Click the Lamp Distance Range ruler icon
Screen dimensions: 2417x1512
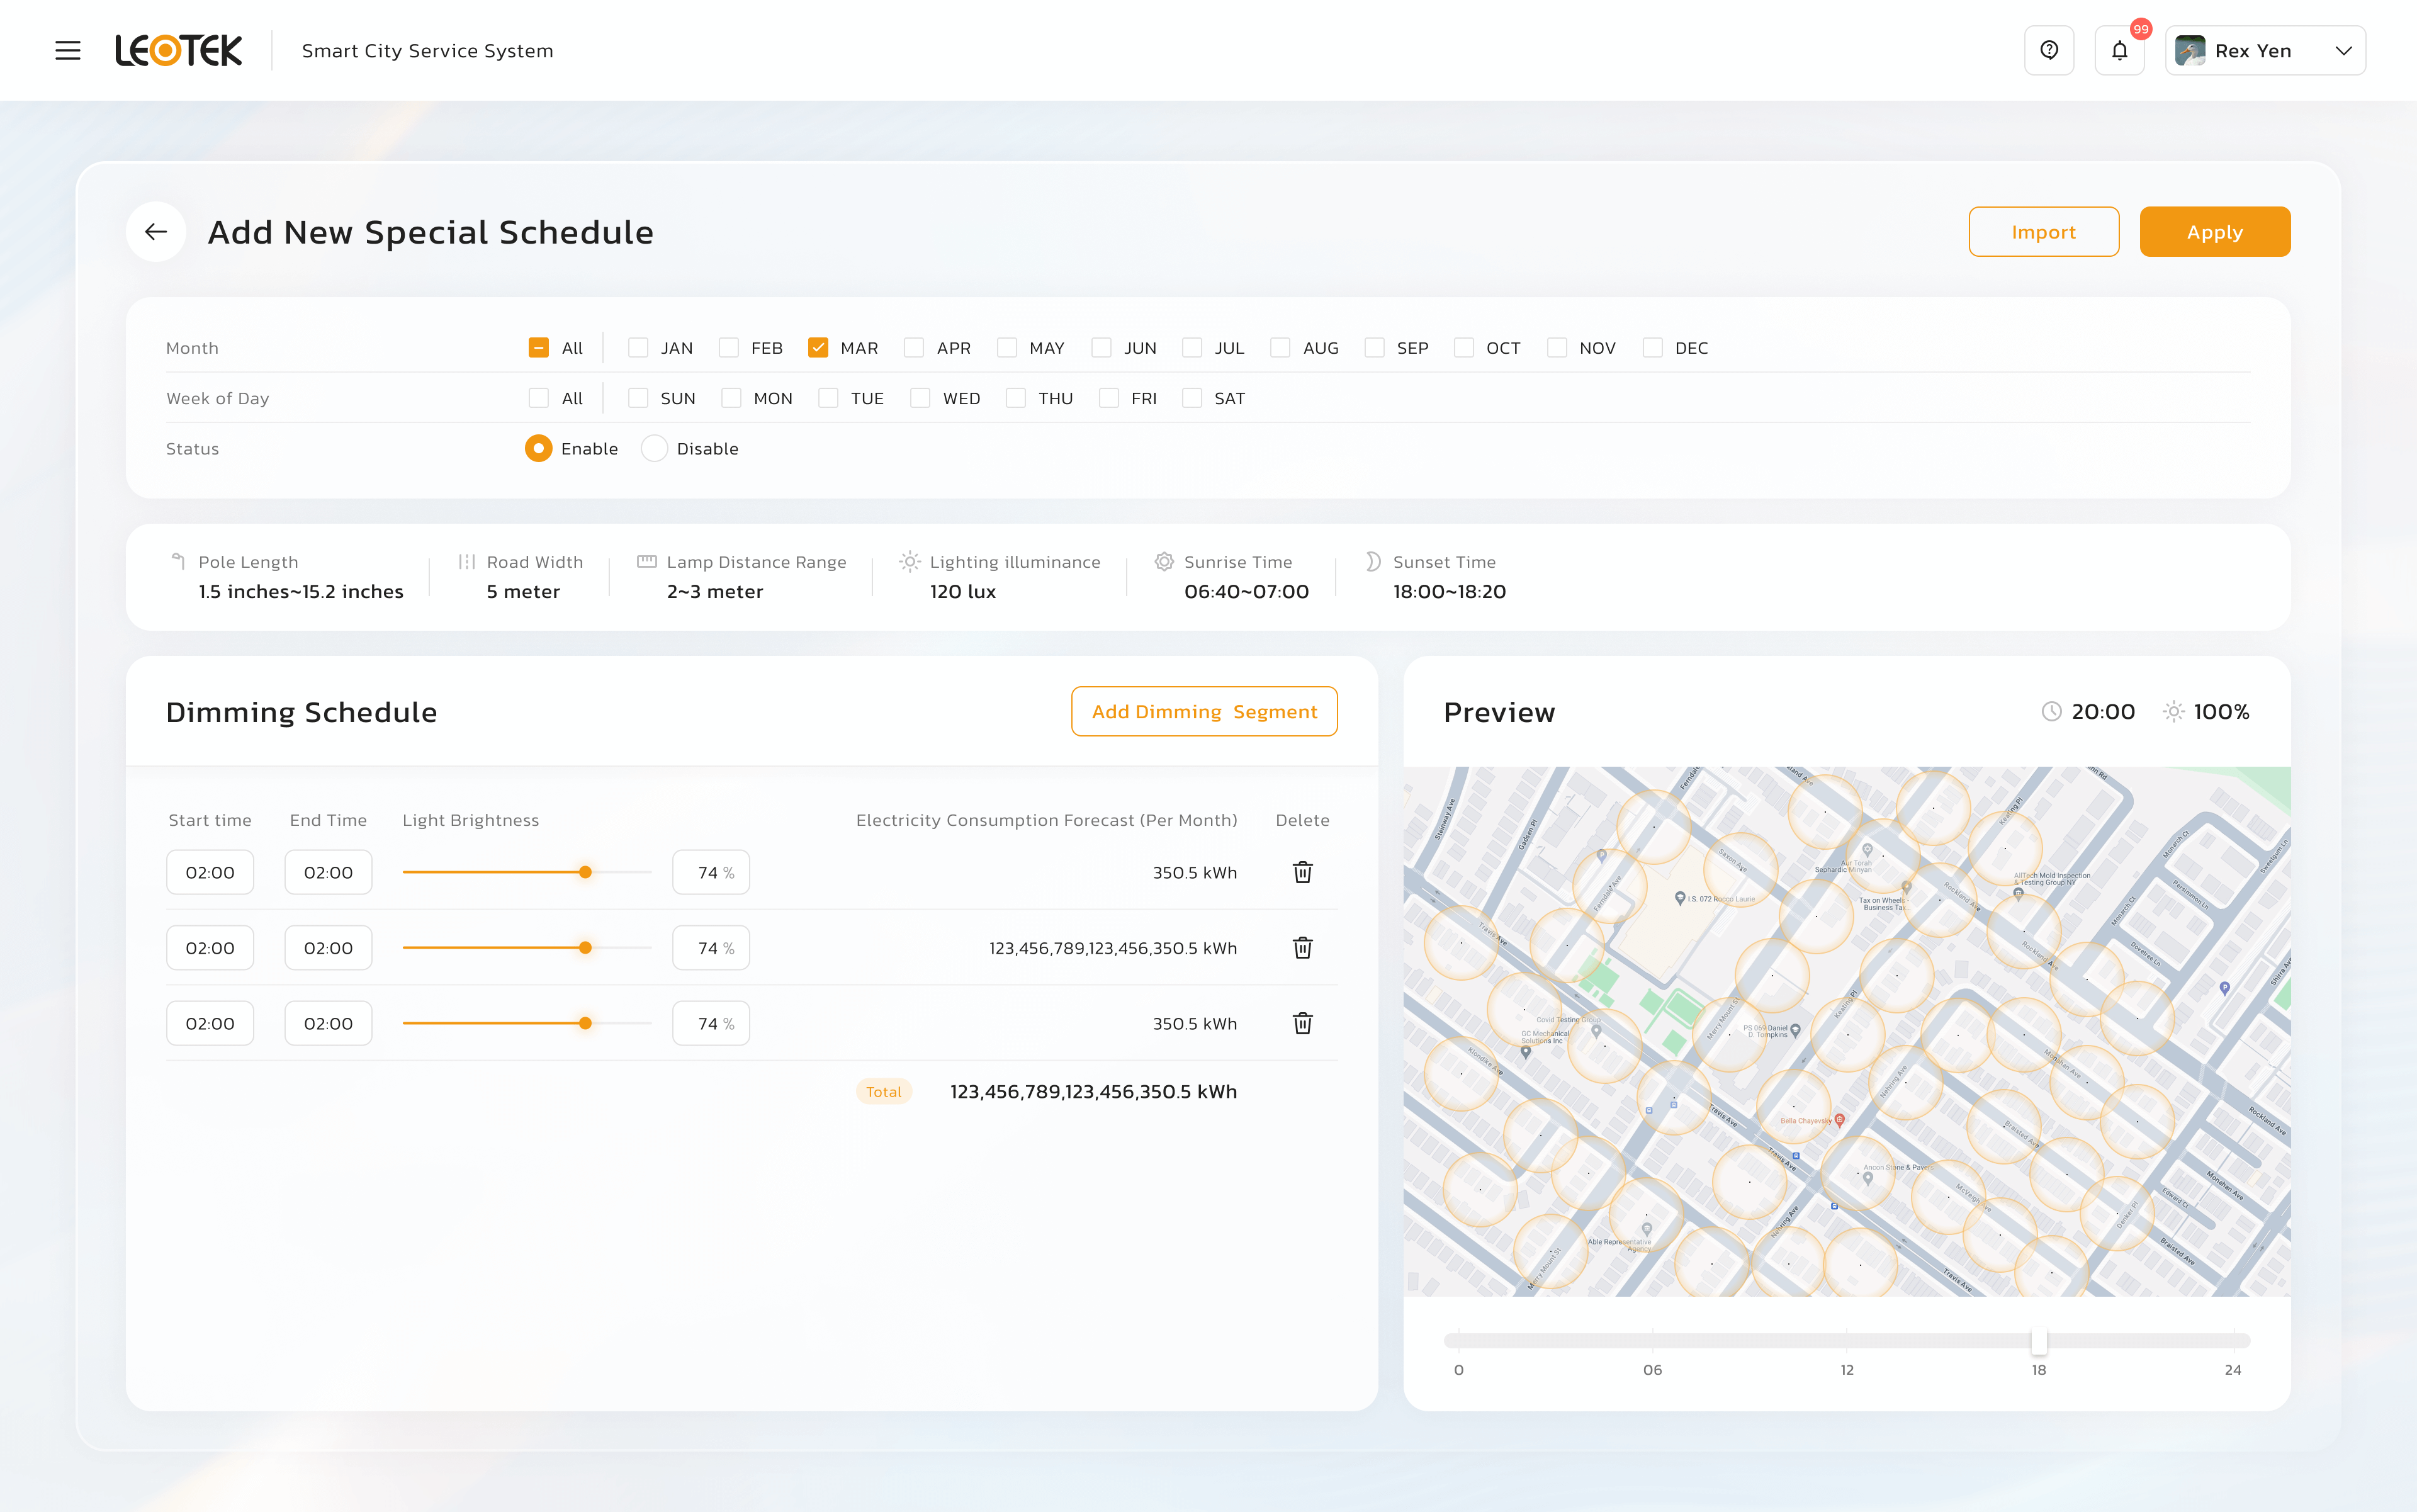(x=646, y=561)
